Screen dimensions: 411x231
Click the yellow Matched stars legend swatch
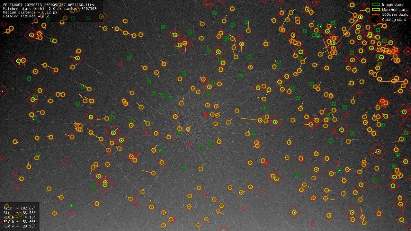[376, 10]
